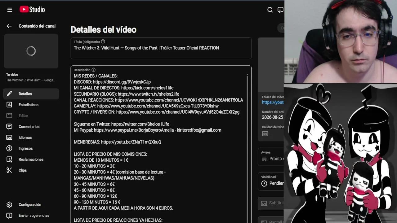Click the "DISCORD:" line in the description

coord(112,82)
